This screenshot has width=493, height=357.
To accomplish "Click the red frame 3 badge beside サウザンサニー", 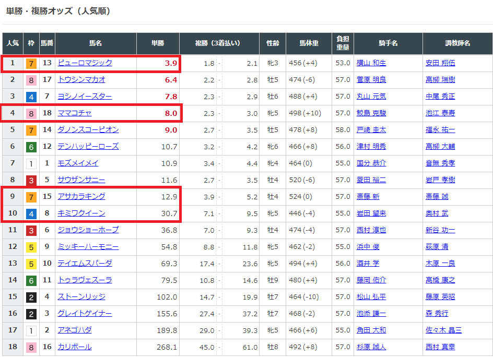I will [x=31, y=180].
